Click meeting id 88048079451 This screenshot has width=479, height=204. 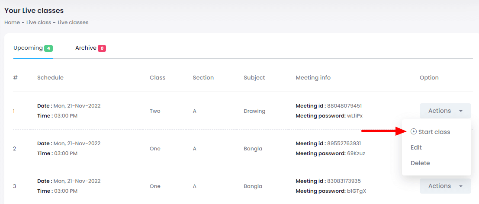pyautogui.click(x=344, y=106)
